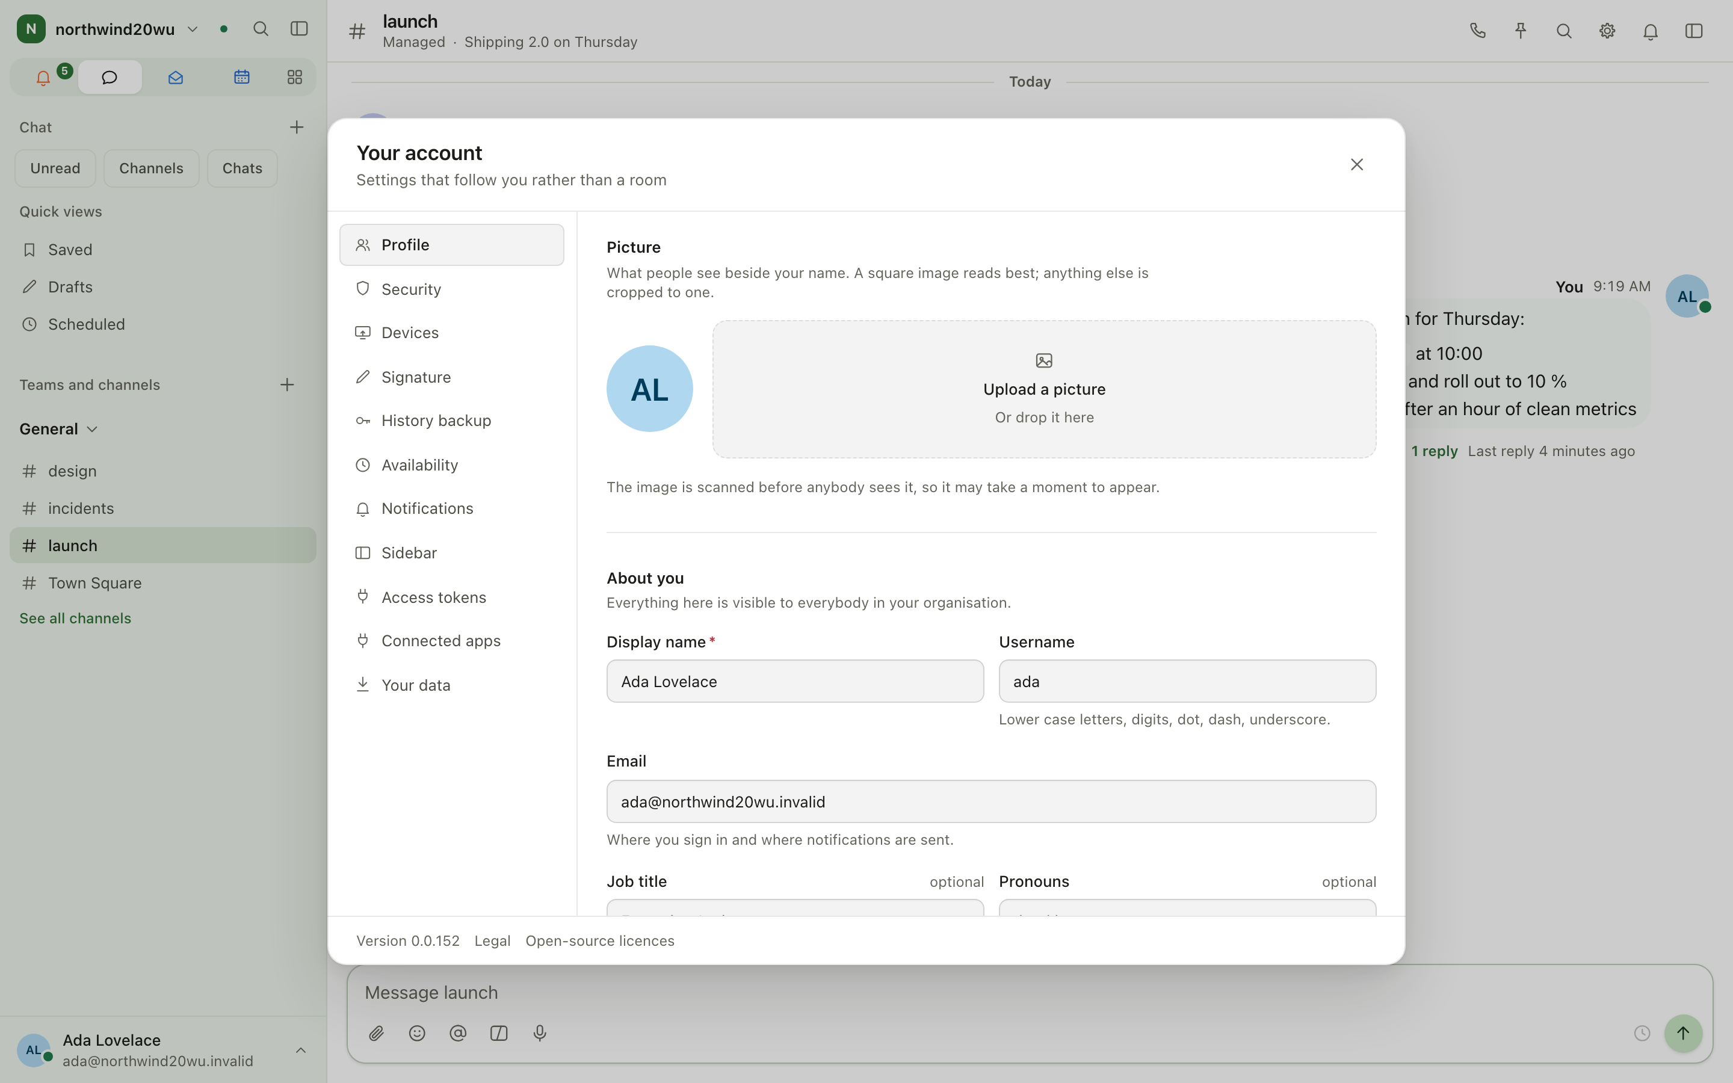Add a new chat with the plus icon
Image resolution: width=1733 pixels, height=1083 pixels.
point(297,128)
